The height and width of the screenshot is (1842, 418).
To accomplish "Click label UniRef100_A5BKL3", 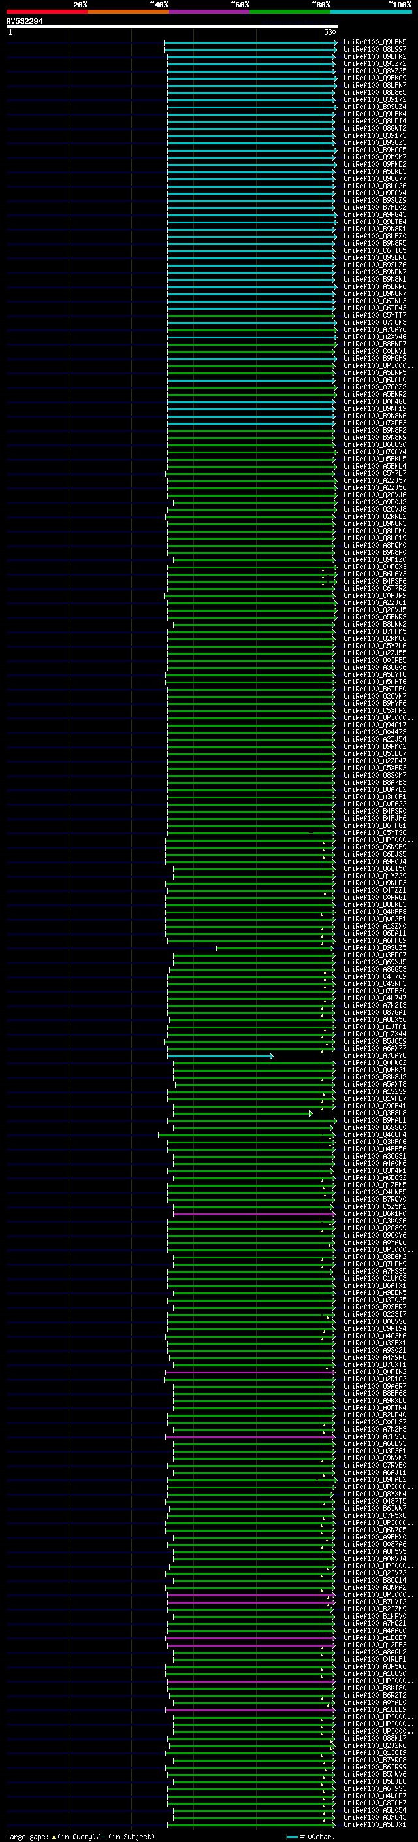I will 375,172.
